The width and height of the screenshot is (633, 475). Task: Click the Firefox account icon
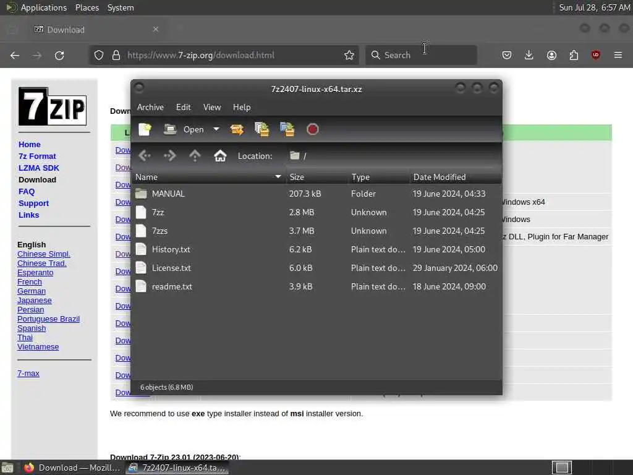pos(551,55)
